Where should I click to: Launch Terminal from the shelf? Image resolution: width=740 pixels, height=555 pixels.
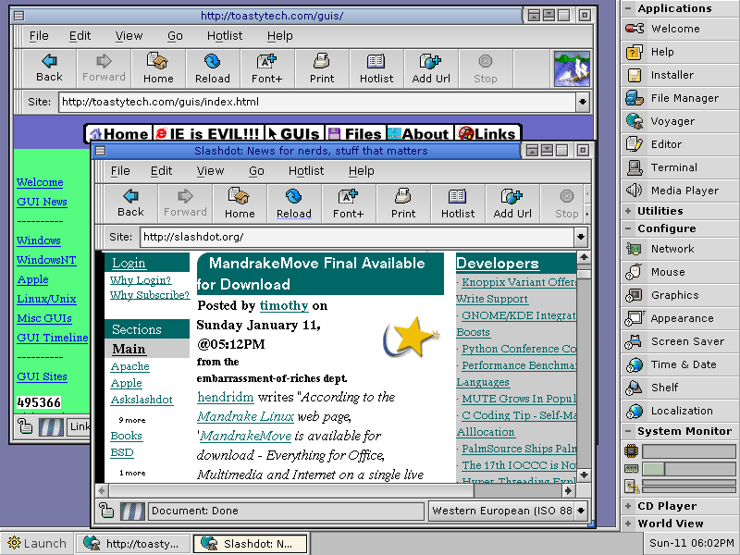click(x=680, y=167)
